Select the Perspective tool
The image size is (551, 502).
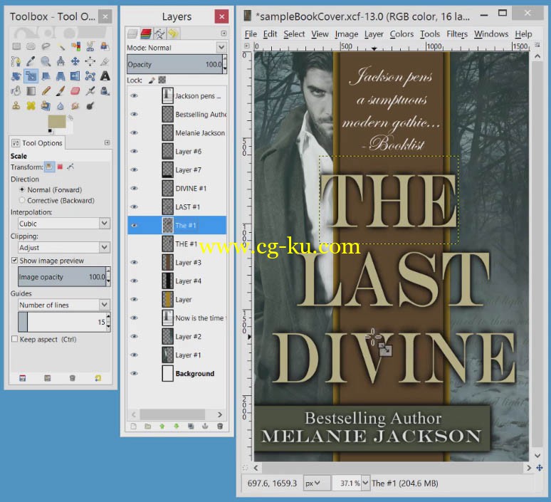pyautogui.click(x=61, y=76)
